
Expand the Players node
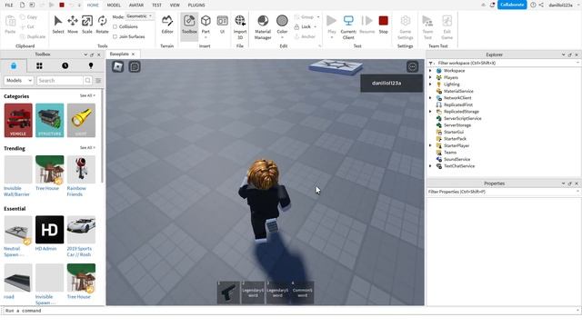[430, 77]
